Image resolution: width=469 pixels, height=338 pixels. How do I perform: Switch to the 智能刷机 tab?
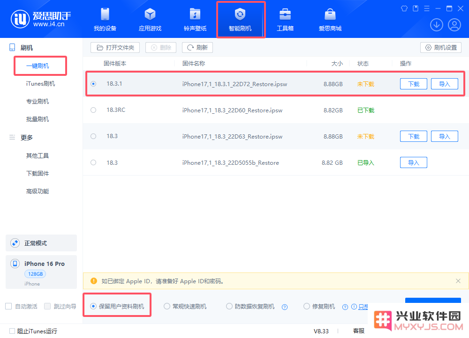click(x=240, y=19)
